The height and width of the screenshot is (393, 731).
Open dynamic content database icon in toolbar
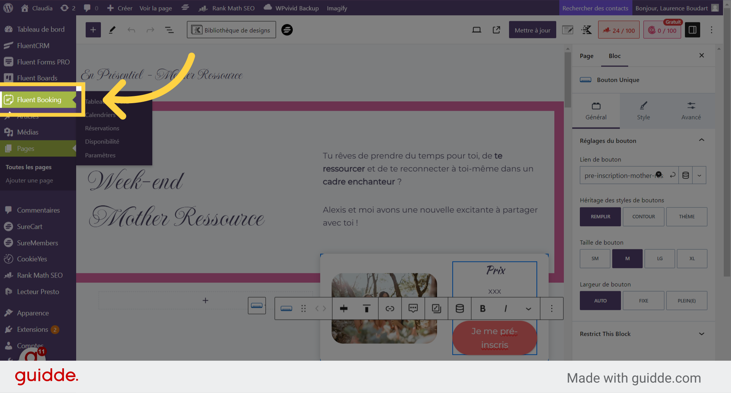[460, 308]
